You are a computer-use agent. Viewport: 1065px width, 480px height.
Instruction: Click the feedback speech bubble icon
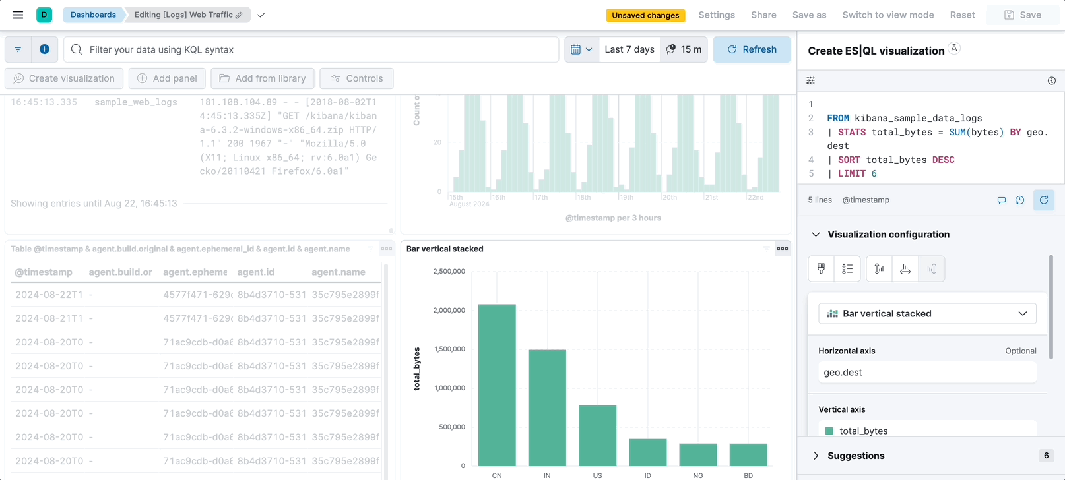[x=1002, y=200]
